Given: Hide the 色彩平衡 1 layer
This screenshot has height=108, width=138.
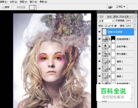Looking at the screenshot, I should click(x=99, y=46).
